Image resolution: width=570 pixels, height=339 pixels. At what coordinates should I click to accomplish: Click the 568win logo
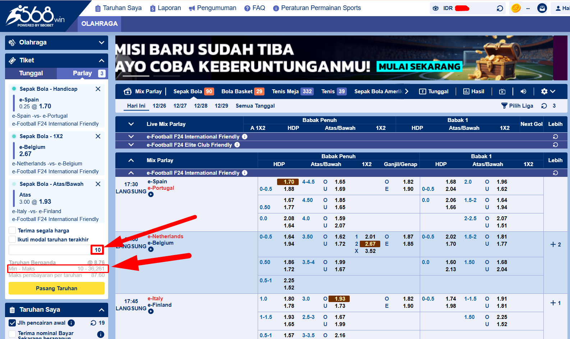tap(35, 16)
